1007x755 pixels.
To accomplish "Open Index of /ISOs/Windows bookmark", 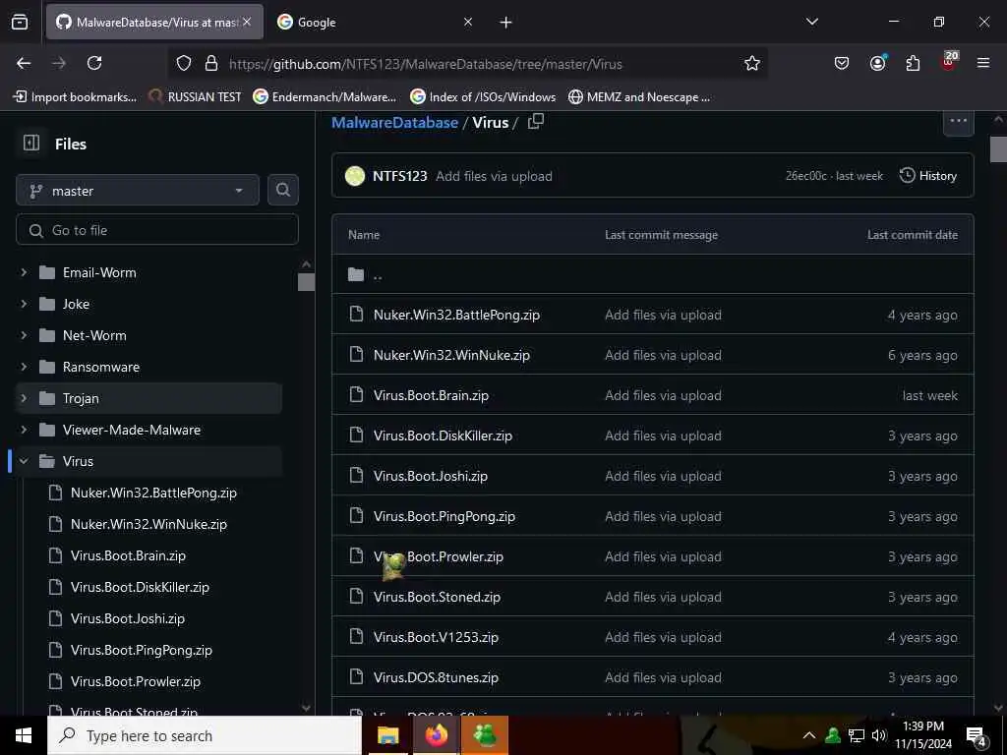I will pos(483,97).
